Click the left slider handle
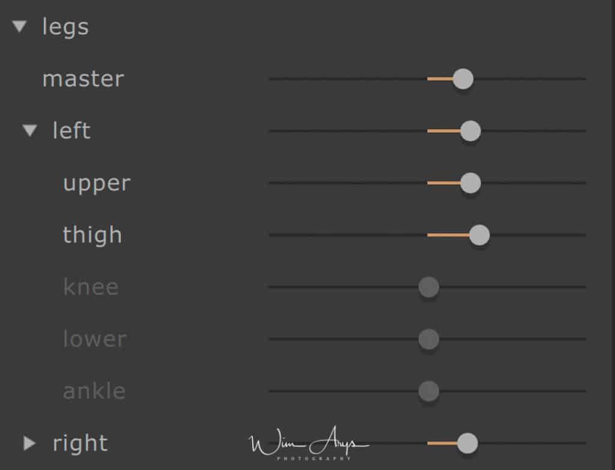This screenshot has width=615, height=470. coord(470,131)
